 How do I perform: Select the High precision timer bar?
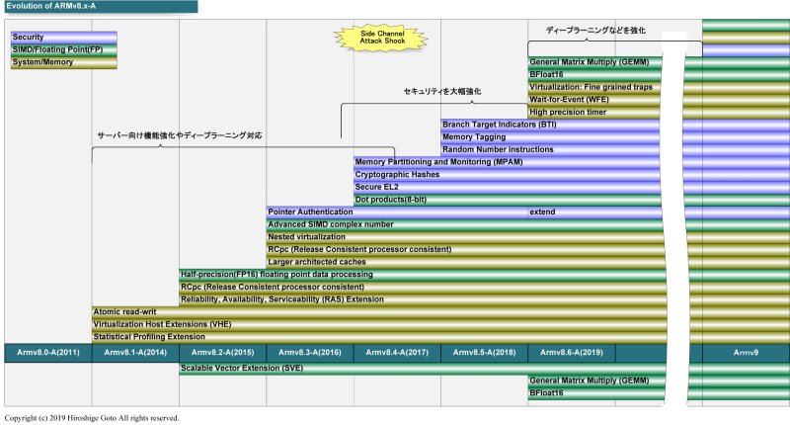tap(594, 113)
